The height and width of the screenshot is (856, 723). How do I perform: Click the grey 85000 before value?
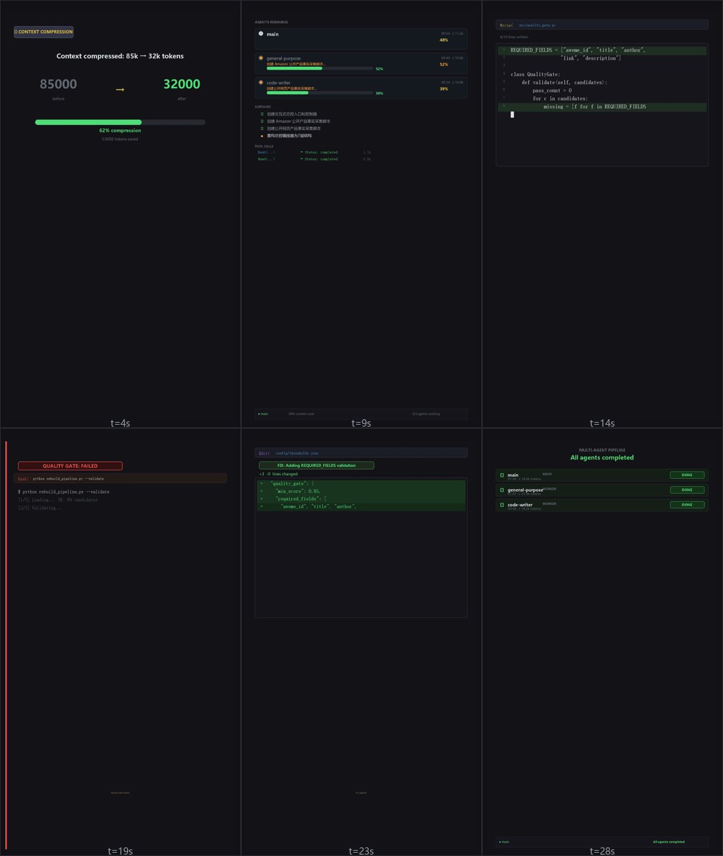pyautogui.click(x=58, y=84)
